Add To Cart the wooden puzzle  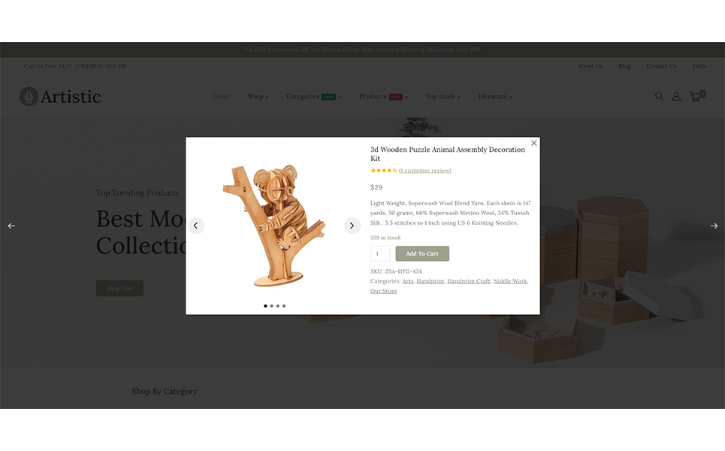tap(422, 253)
